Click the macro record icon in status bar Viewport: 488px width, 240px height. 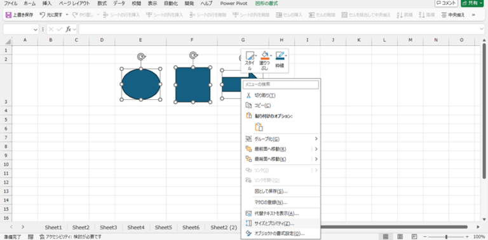click(x=30, y=237)
